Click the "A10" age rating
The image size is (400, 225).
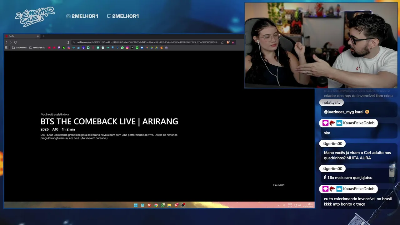pyautogui.click(x=55, y=129)
